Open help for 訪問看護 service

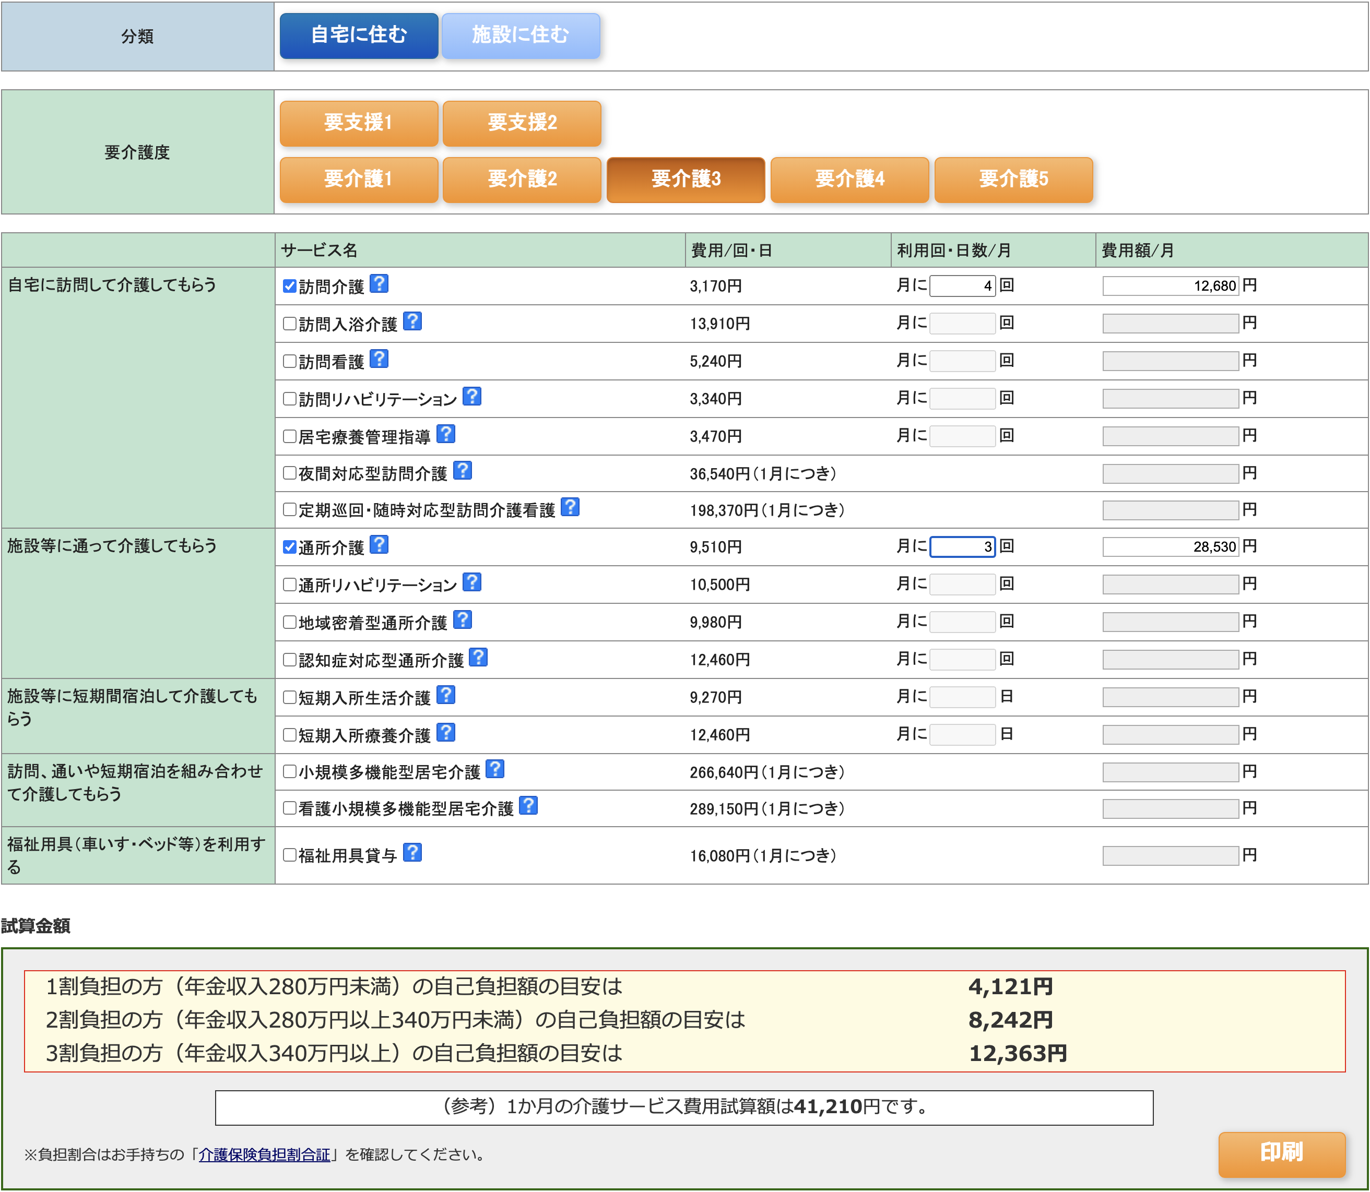coord(379,359)
